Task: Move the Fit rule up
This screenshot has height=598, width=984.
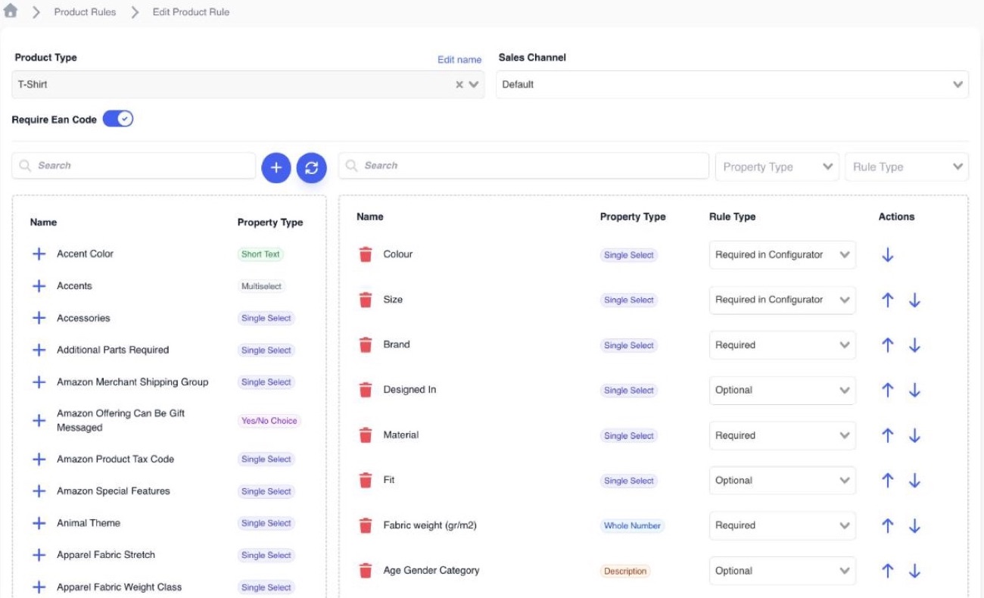Action: click(x=888, y=481)
